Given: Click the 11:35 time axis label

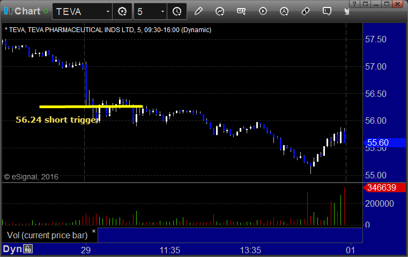Looking at the screenshot, I should [169, 250].
